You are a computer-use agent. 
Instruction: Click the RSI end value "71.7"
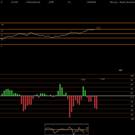point(99,28)
